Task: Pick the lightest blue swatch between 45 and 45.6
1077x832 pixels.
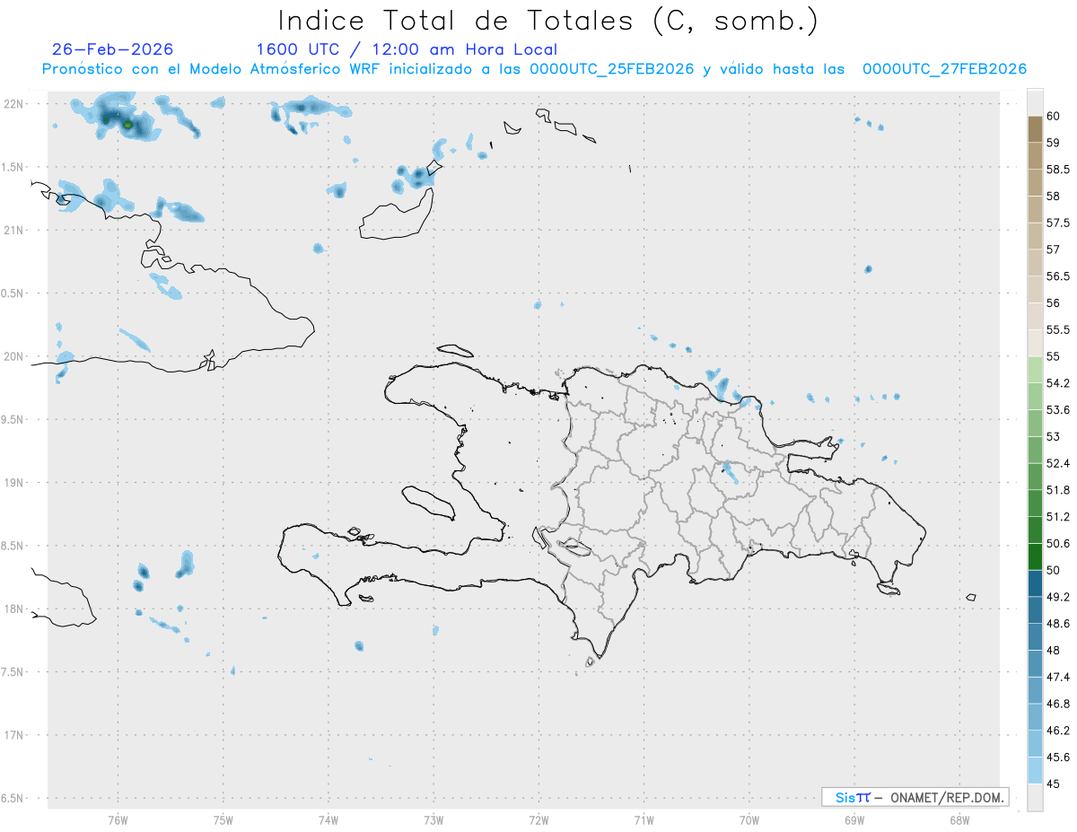Action: (x=1035, y=771)
